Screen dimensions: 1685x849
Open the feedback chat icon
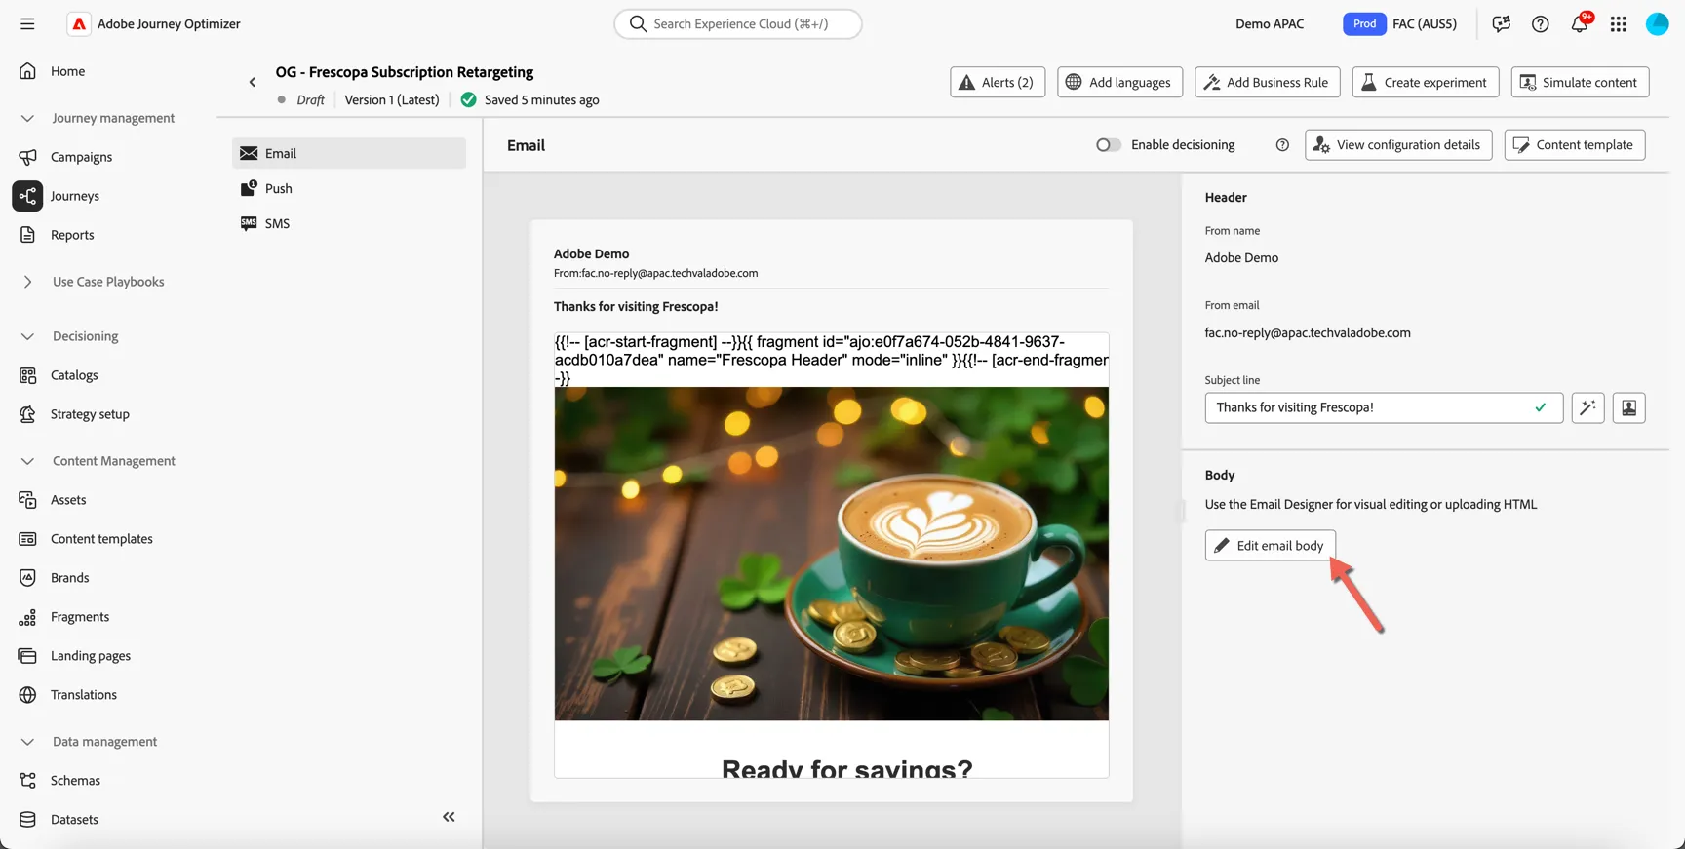tap(1501, 23)
